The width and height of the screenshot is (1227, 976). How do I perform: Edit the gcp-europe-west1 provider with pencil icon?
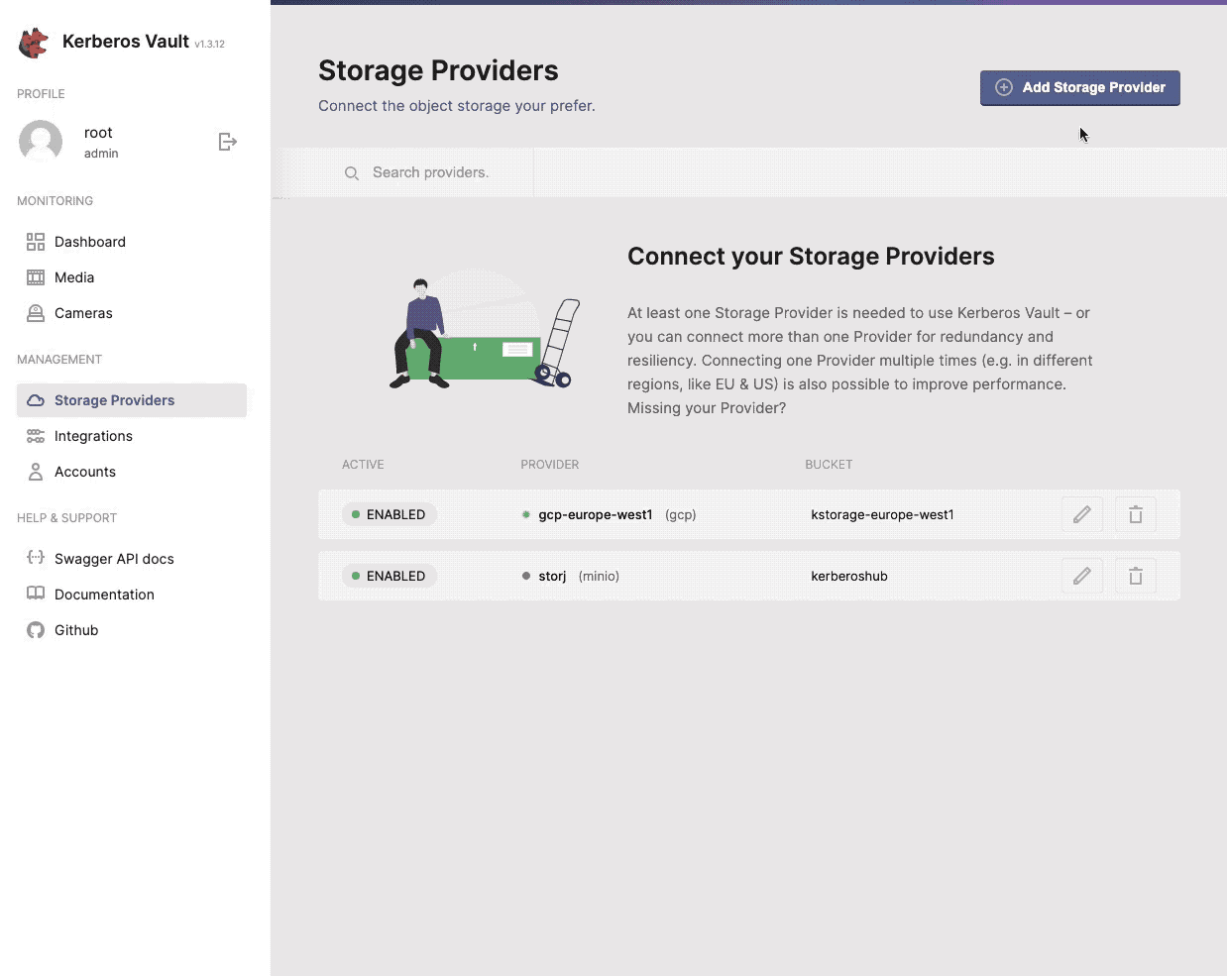click(1082, 513)
